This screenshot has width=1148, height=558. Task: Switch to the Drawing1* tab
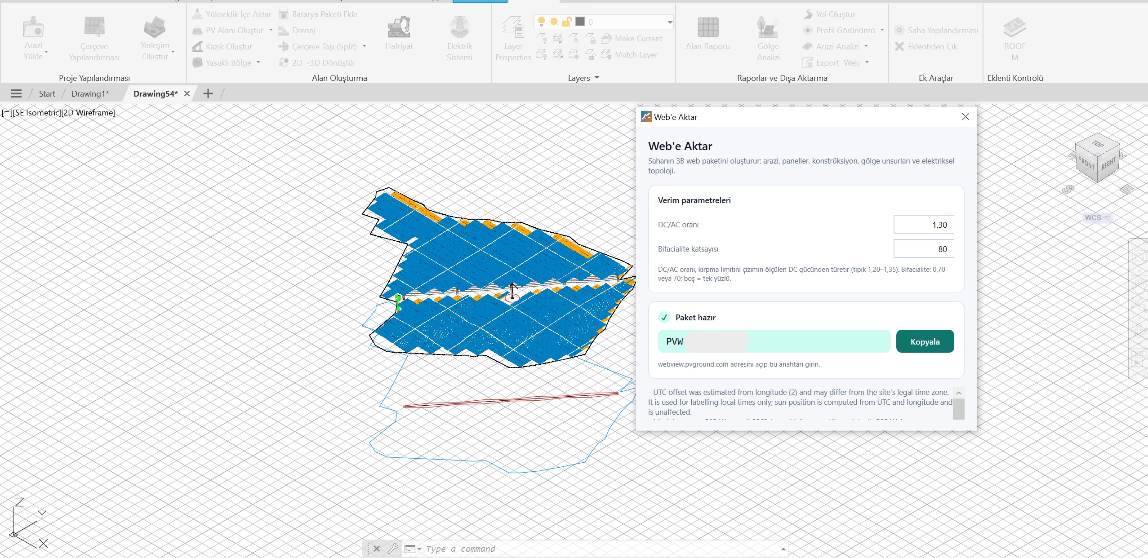click(x=90, y=93)
